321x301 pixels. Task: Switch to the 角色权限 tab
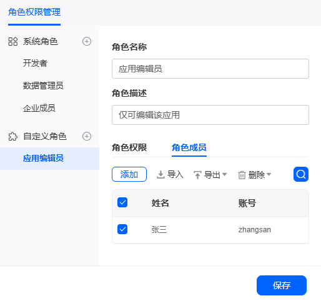tap(129, 147)
